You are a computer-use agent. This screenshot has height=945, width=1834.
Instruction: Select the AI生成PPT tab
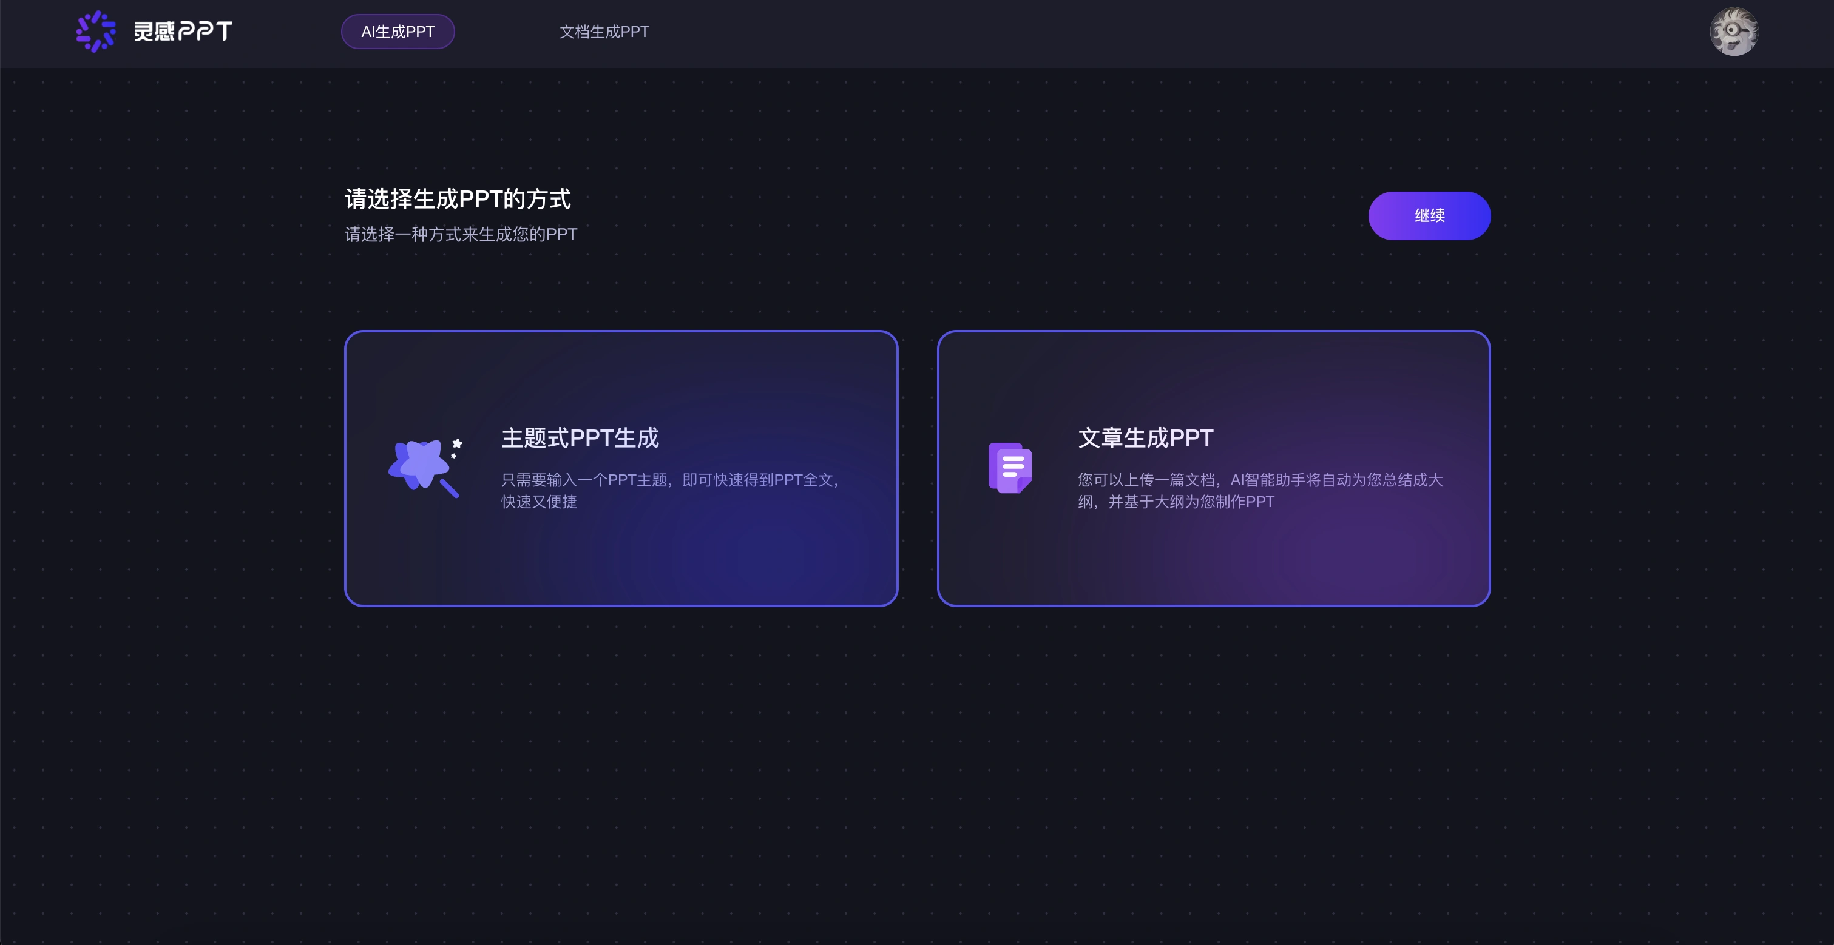click(x=398, y=32)
